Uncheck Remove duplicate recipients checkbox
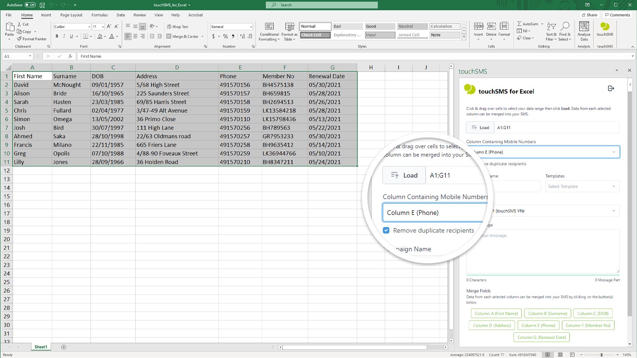The width and height of the screenshot is (637, 358). tap(386, 230)
